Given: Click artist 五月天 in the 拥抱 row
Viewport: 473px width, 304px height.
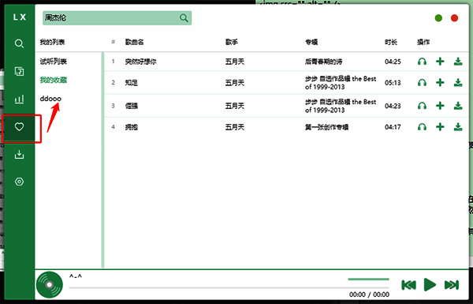Looking at the screenshot, I should (x=235, y=127).
